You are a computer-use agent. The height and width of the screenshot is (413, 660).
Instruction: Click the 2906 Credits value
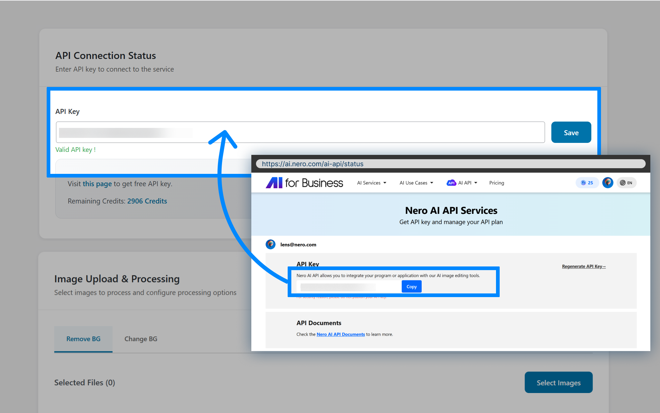pyautogui.click(x=147, y=201)
